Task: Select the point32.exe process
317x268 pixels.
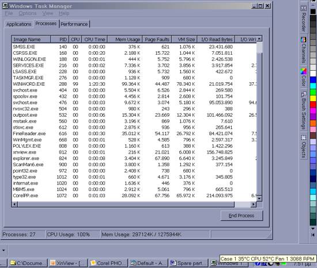Action: (134, 171)
